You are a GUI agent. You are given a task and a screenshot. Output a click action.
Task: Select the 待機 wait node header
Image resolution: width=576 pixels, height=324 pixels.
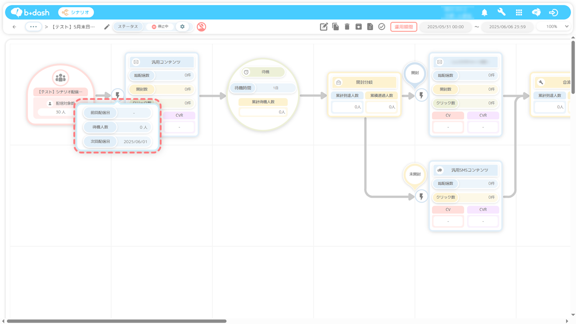click(x=263, y=72)
